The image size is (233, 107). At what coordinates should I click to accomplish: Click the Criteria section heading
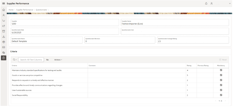[14, 52]
